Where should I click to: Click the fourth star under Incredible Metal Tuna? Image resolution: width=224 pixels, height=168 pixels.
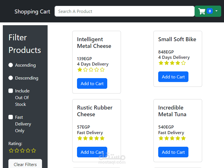(x=178, y=138)
